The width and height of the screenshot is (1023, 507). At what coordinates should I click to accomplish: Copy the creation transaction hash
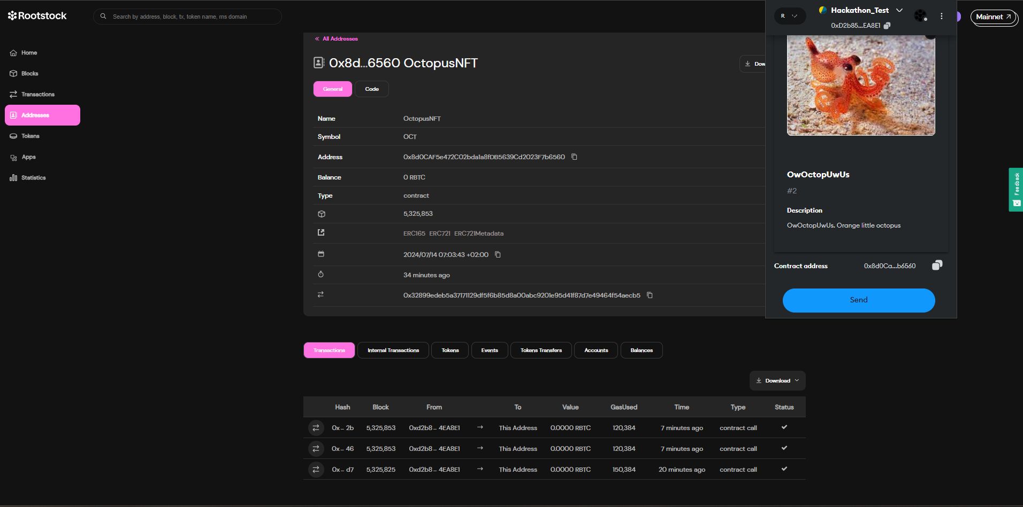650,295
